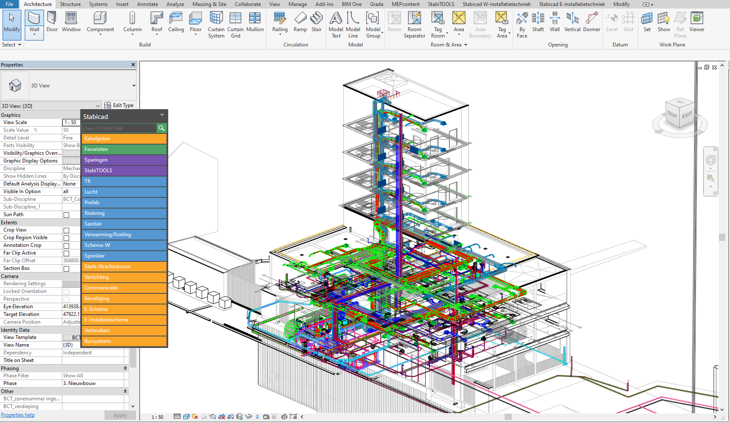Viewport: 730px width, 423px height.
Task: Open the Kabelgoten Stabicad category
Action: pos(124,139)
